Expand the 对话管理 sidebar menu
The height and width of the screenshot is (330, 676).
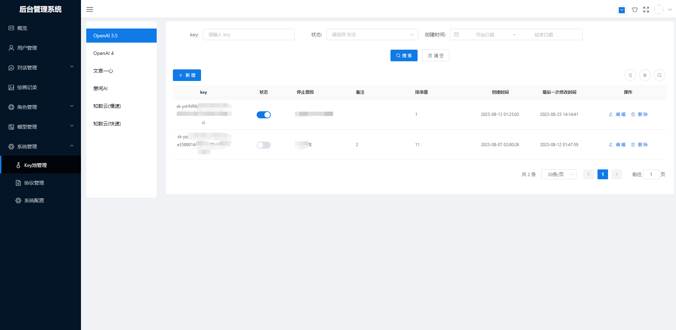pyautogui.click(x=40, y=68)
